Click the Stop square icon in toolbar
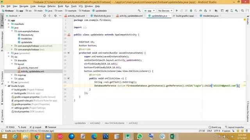 click(x=210, y=10)
